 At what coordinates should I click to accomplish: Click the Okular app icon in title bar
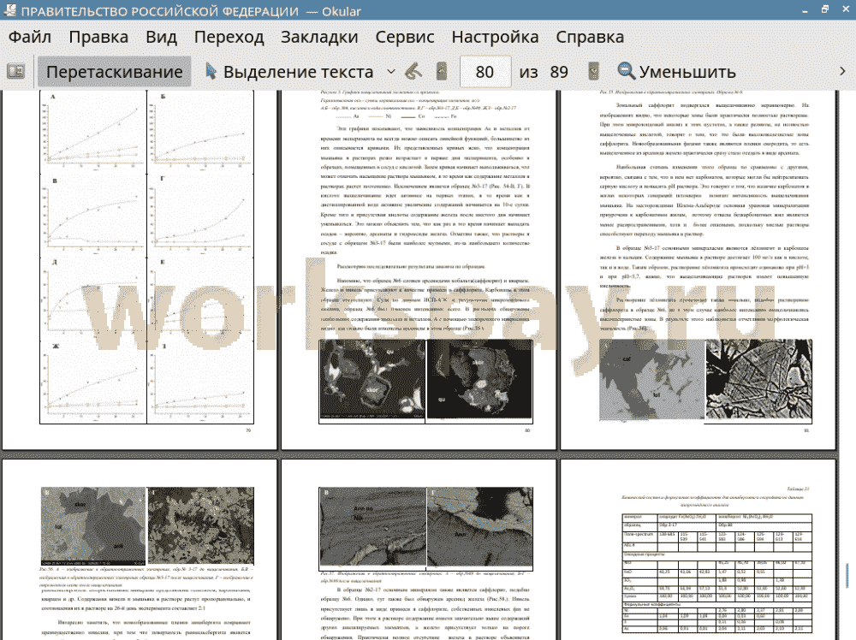click(x=9, y=9)
